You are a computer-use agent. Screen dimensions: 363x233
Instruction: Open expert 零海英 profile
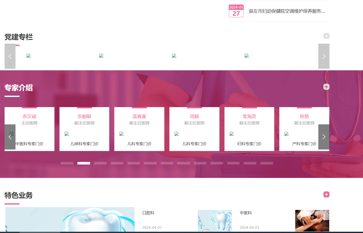(x=249, y=117)
